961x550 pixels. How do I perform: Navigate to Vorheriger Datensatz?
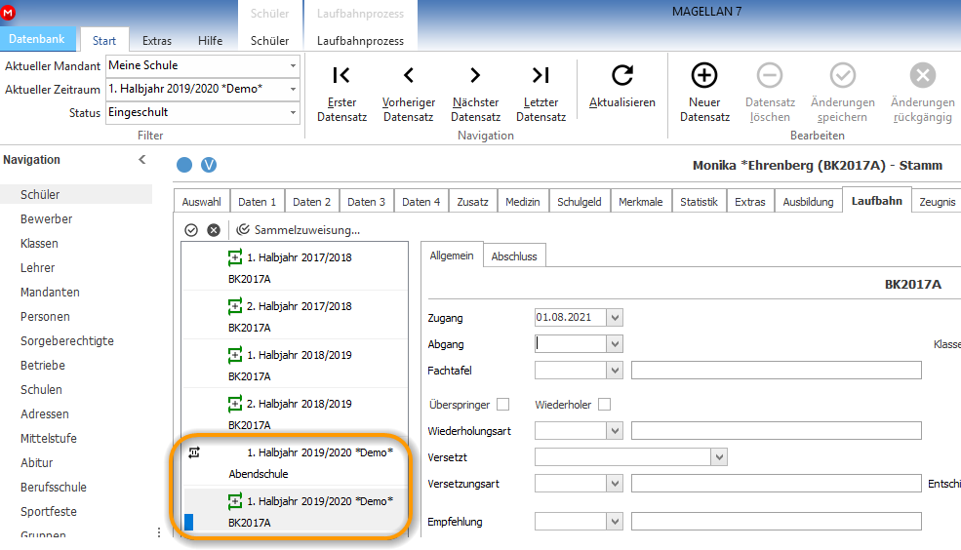(x=408, y=93)
